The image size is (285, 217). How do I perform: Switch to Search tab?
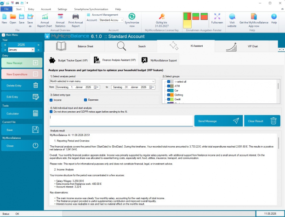coord(131,46)
